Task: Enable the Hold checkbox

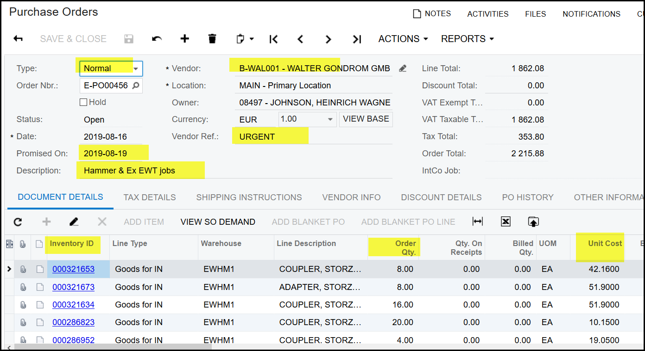Action: pos(83,102)
